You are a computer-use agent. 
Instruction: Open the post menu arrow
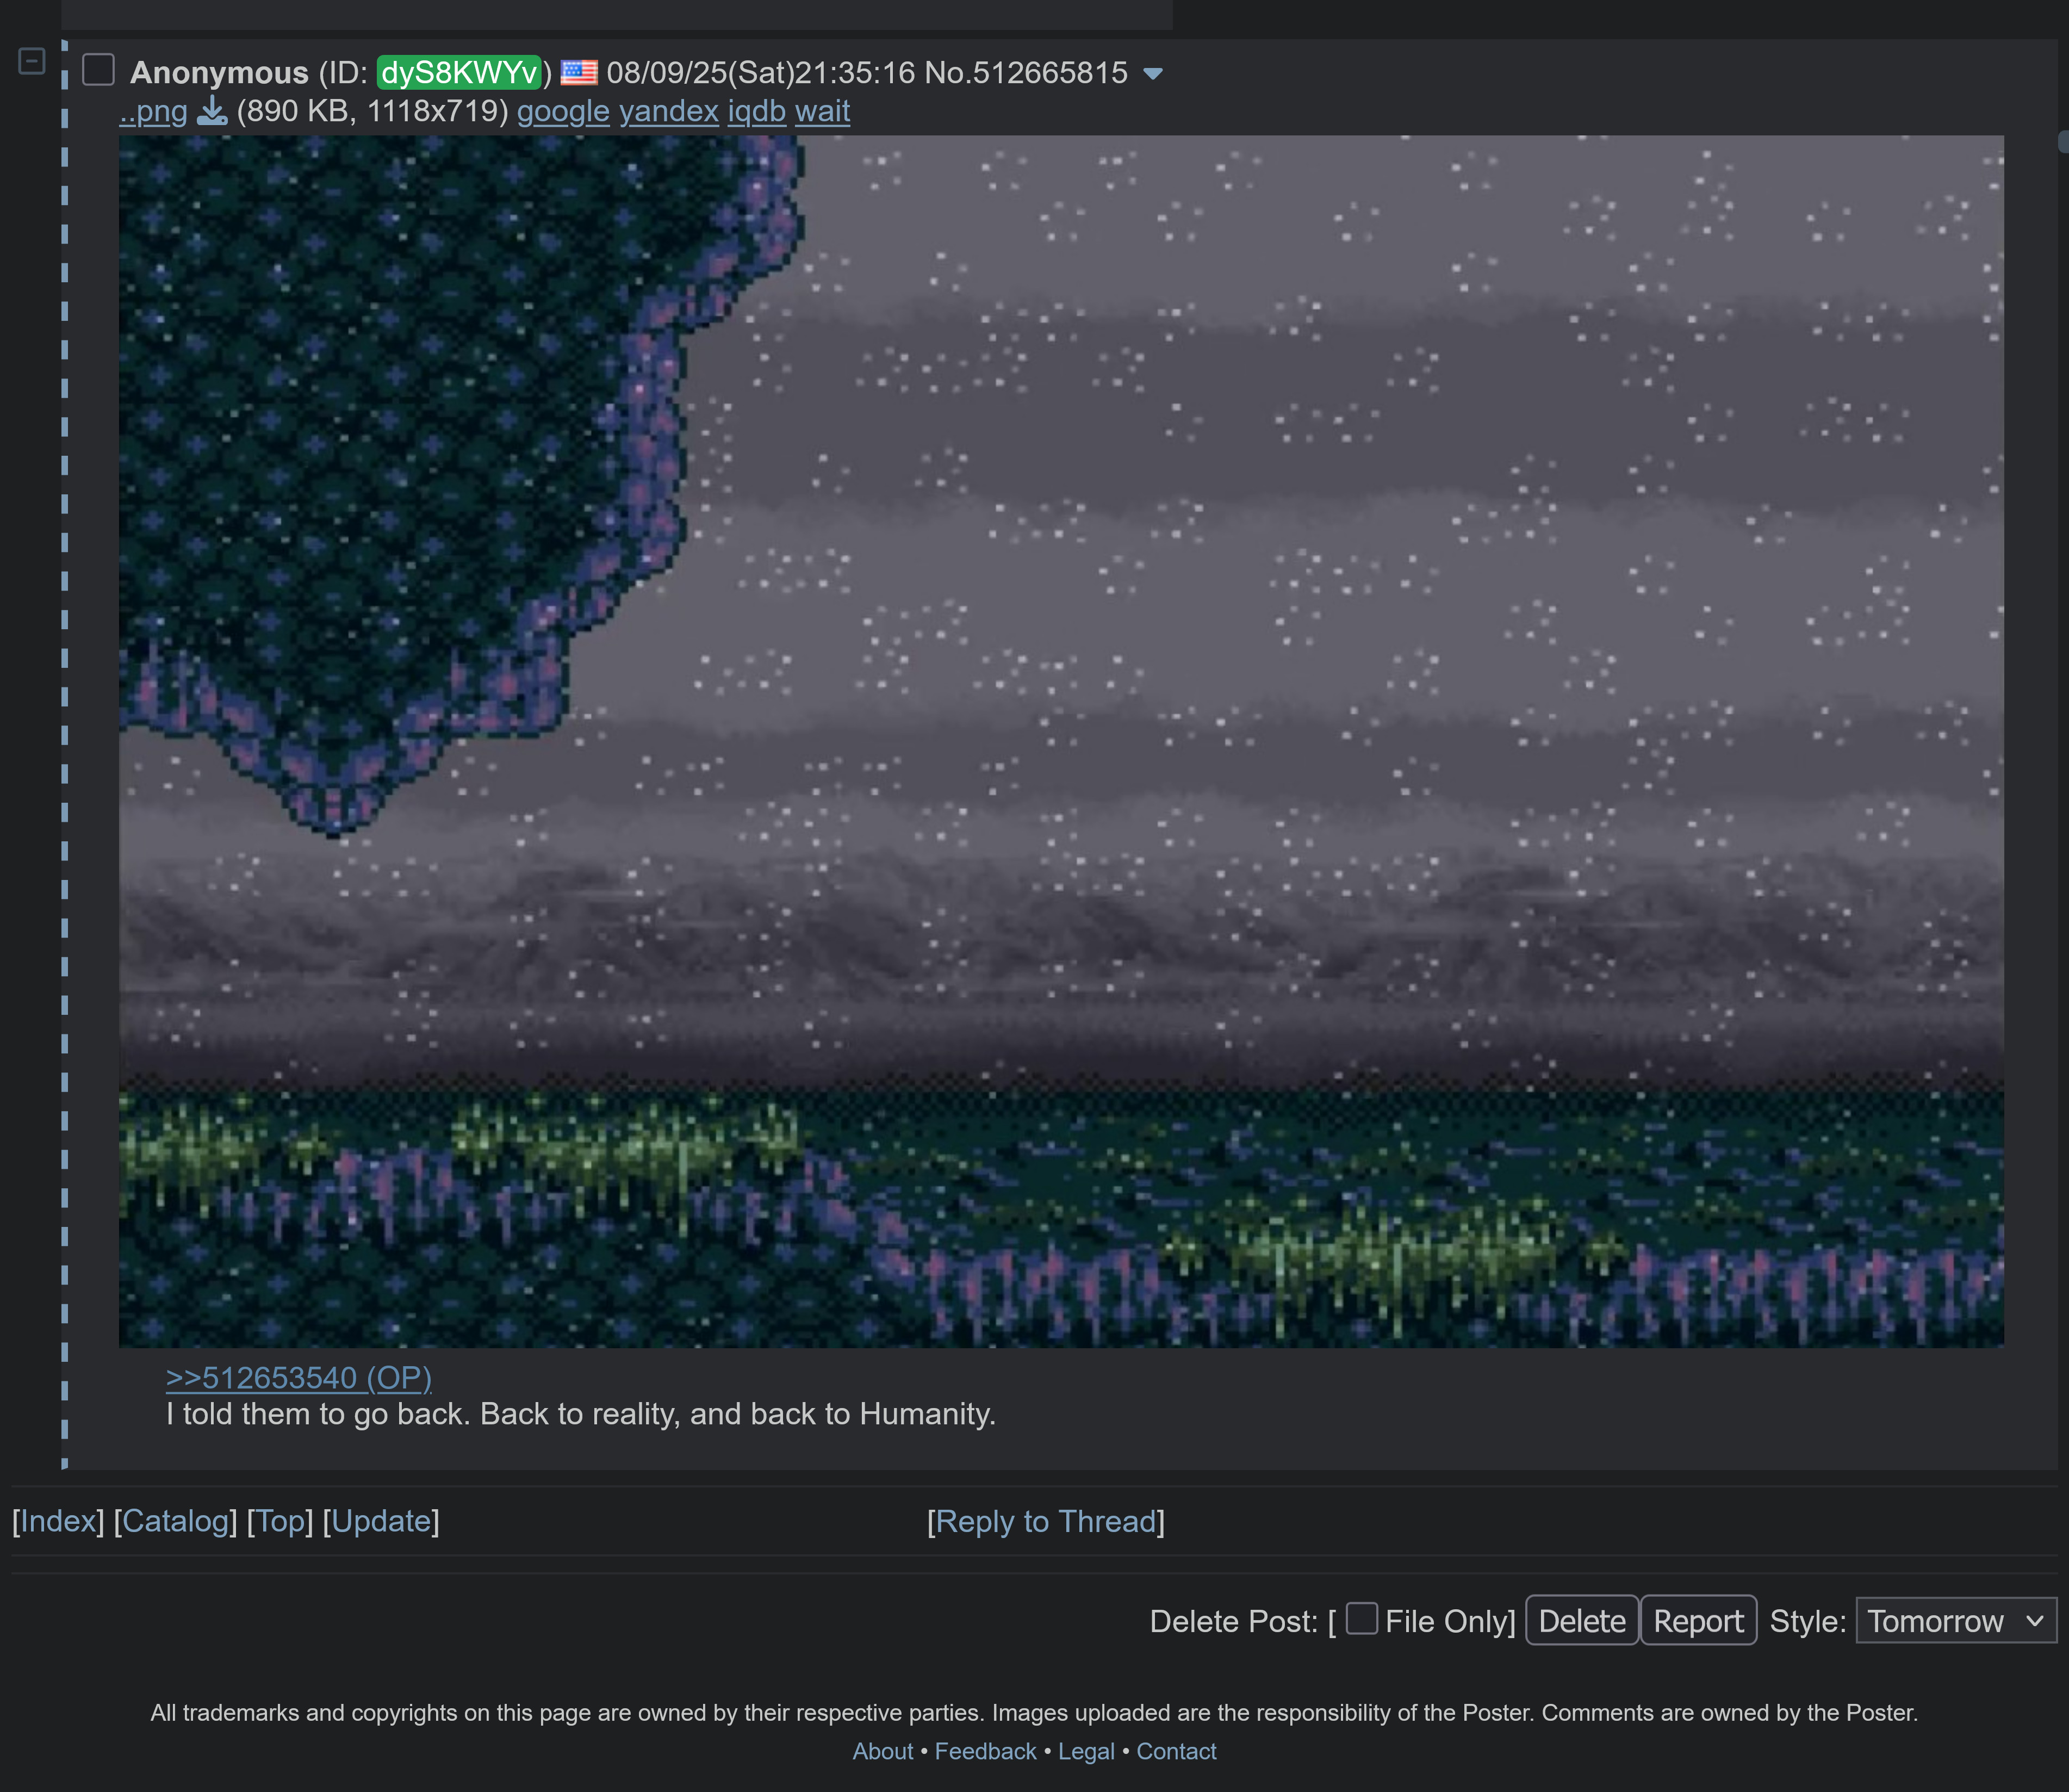1153,74
